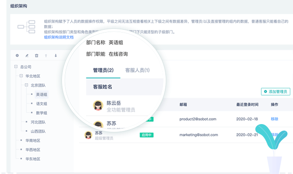293x174 pixels.
Task: Select the 英语组 department
Action: (41, 95)
